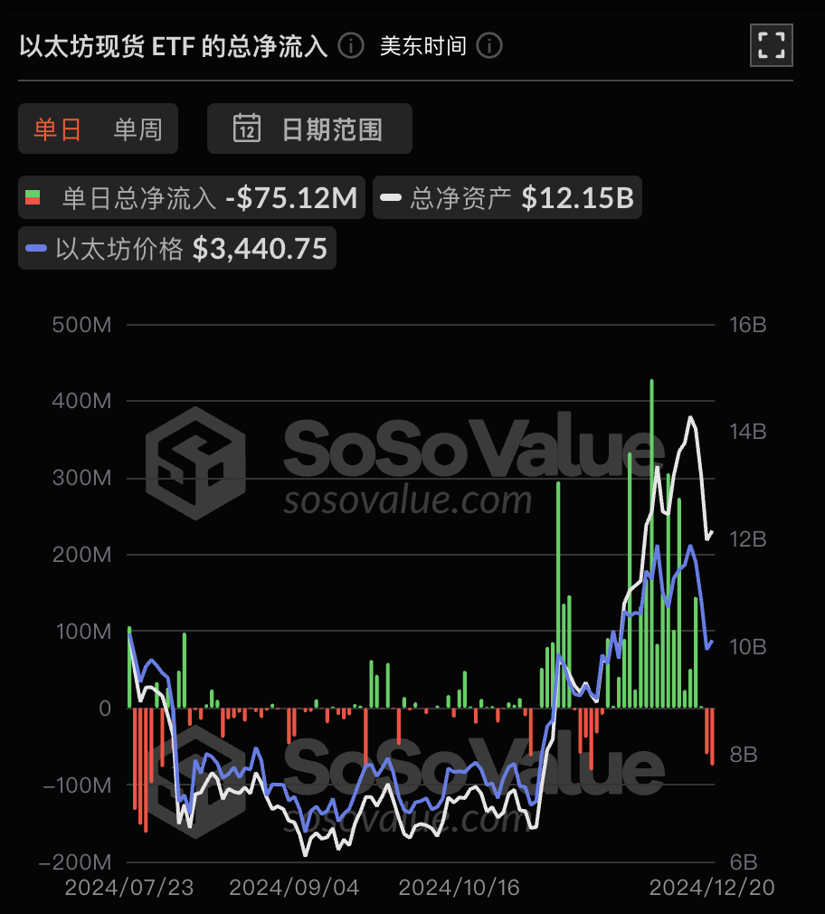
Task: Open fullscreen chart view icon
Action: coord(772,45)
